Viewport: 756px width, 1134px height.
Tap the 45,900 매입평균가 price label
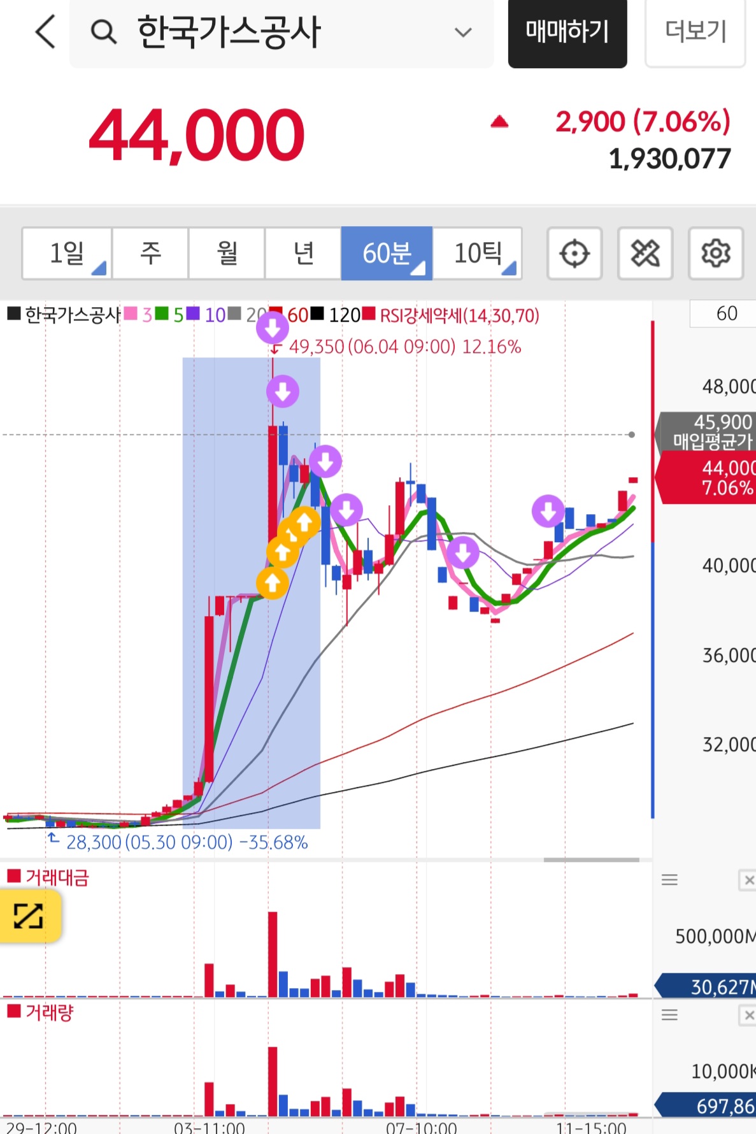[706, 431]
